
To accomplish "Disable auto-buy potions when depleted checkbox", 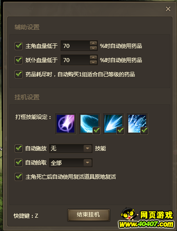I will [x=19, y=74].
